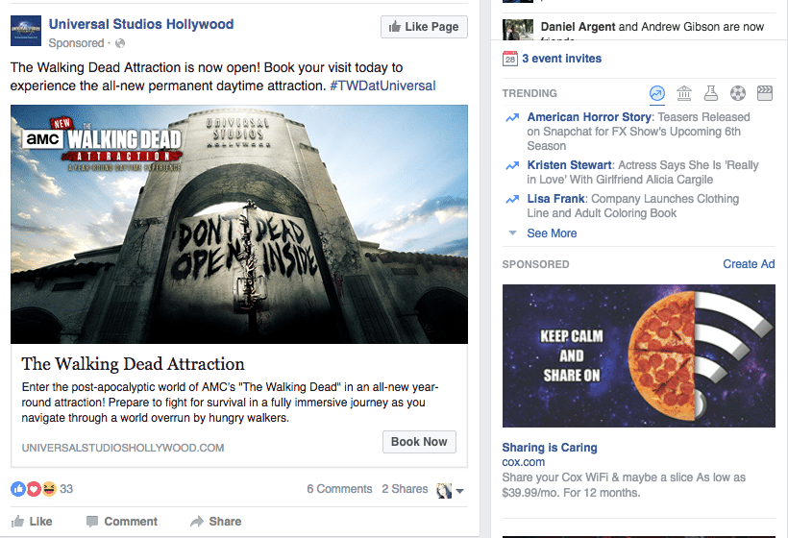The height and width of the screenshot is (538, 788).
Task: Expand trending list with See More arrow
Action: [512, 233]
